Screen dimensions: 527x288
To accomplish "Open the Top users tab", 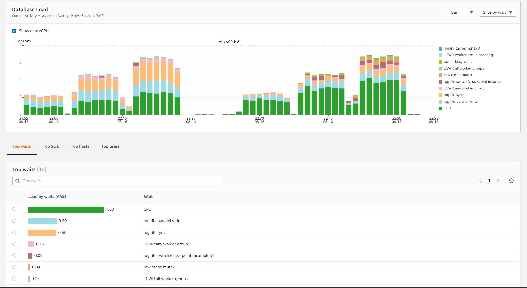I will pos(110,146).
